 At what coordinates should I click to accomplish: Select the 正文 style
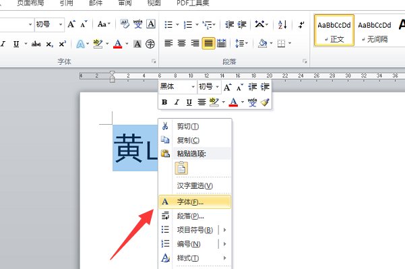pyautogui.click(x=334, y=30)
